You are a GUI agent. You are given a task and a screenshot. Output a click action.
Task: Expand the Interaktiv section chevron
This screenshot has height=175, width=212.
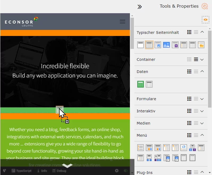(x=202, y=111)
